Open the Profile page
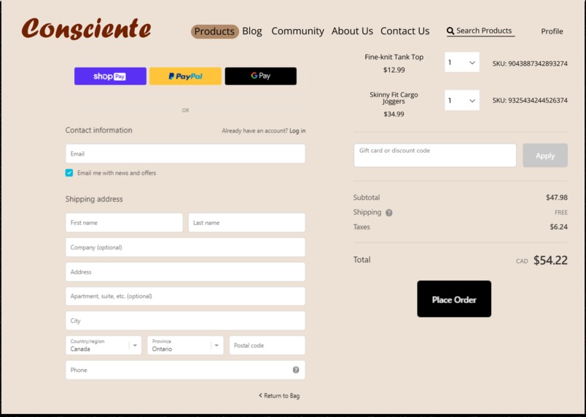 (x=552, y=31)
